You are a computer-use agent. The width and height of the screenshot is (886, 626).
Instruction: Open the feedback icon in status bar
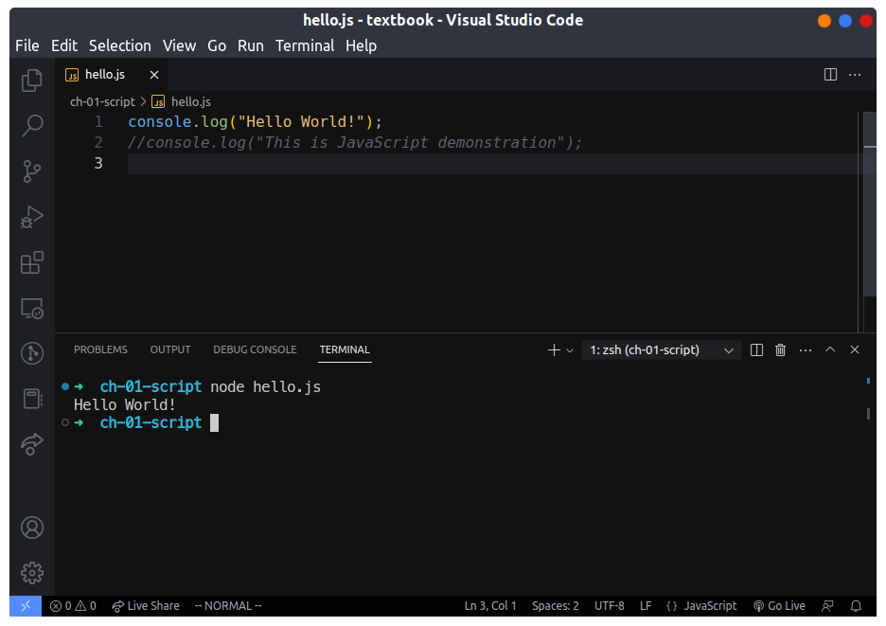pyautogui.click(x=827, y=606)
